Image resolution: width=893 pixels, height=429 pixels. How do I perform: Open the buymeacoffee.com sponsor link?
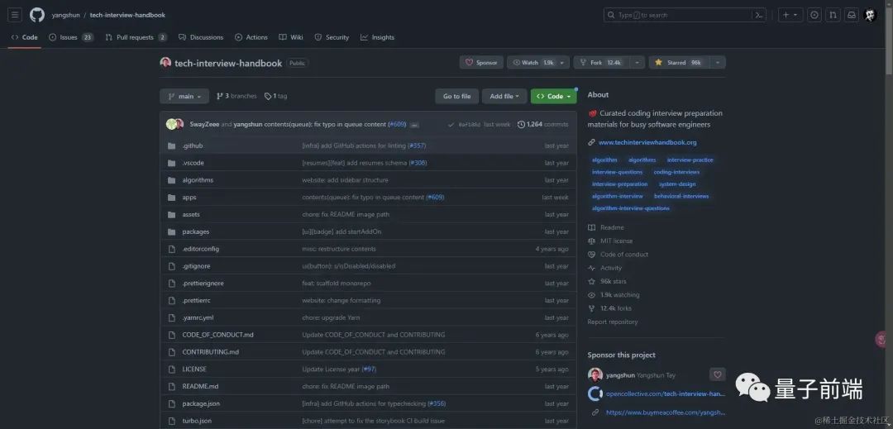pos(666,412)
